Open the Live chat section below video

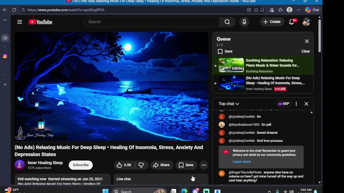pos(161,179)
